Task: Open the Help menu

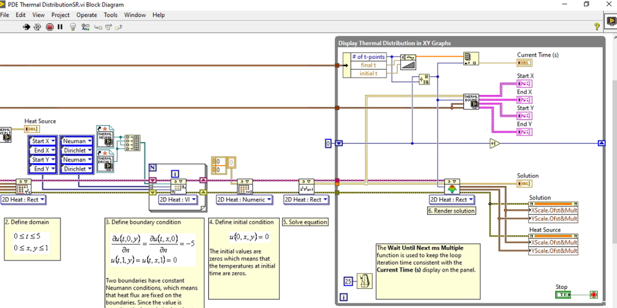Action: tap(159, 15)
